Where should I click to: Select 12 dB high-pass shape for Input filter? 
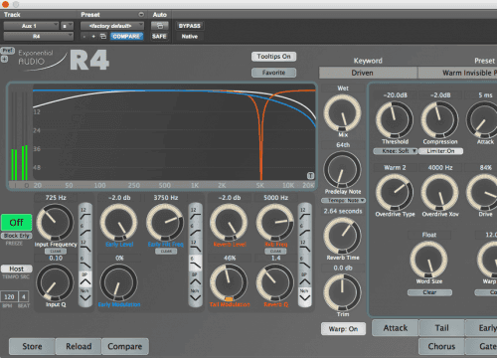click(85, 213)
